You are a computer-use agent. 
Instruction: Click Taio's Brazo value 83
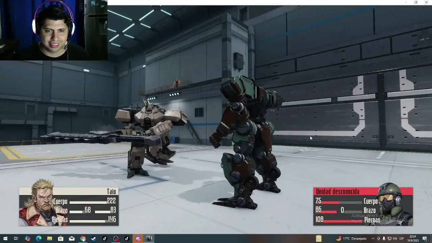[113, 210]
